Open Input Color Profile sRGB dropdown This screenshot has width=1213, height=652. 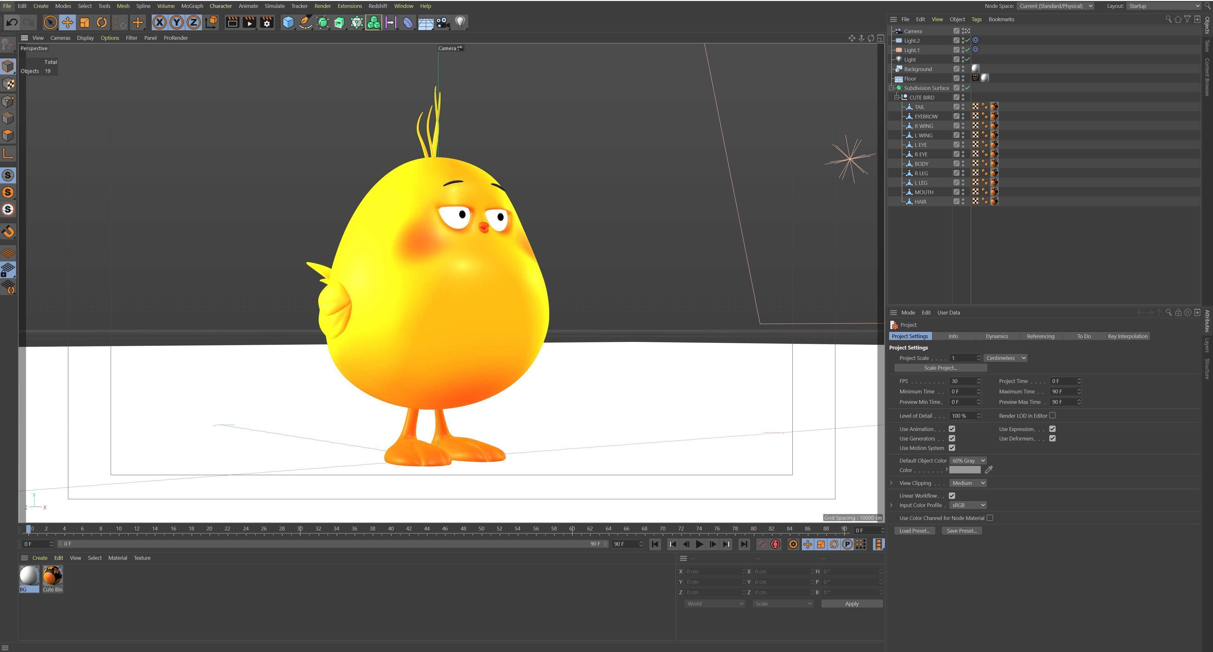tap(968, 505)
